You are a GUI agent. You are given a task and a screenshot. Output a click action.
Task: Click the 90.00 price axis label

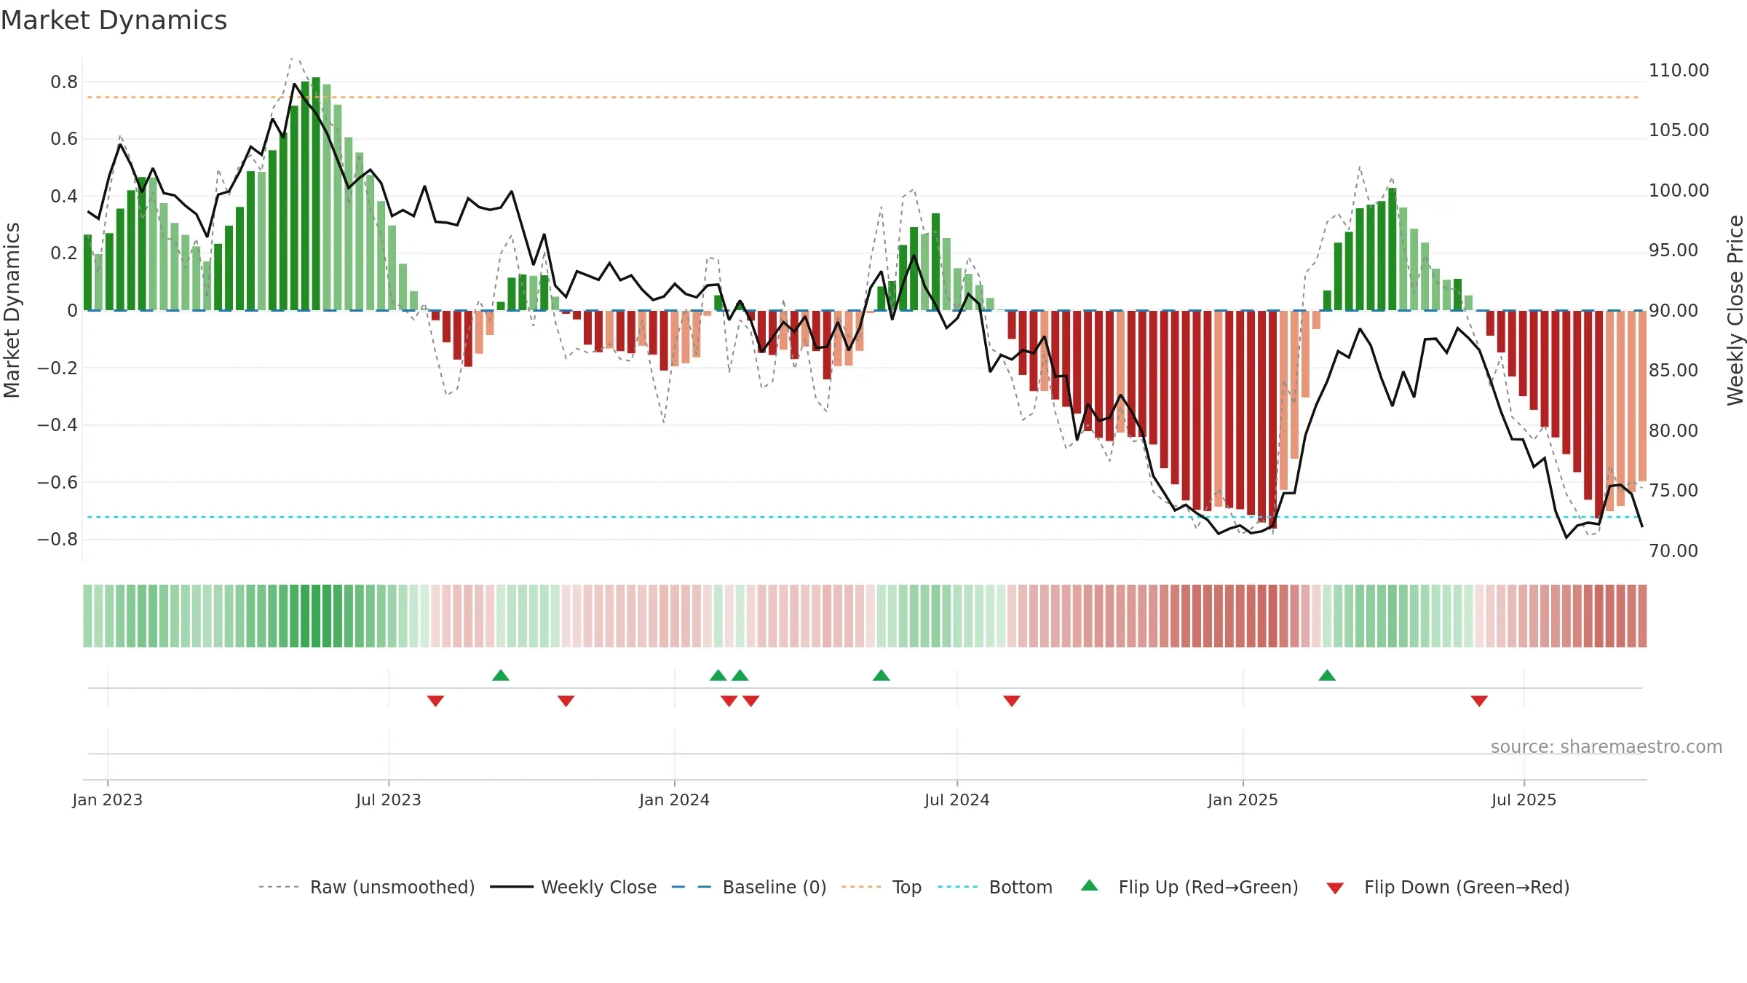coord(1673,310)
